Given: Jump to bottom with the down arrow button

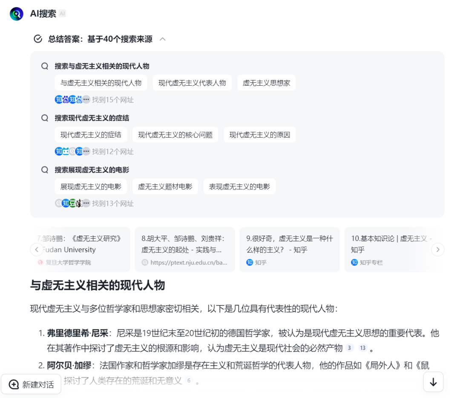Looking at the screenshot, I should click(433, 382).
